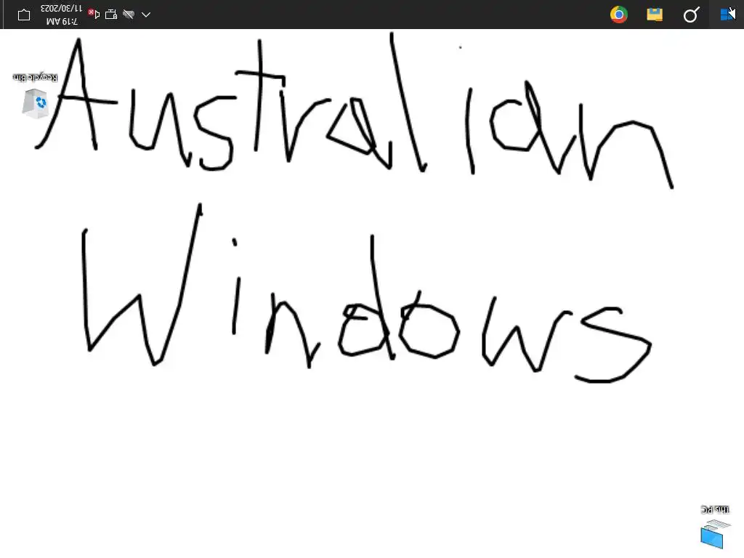Launch File Explorer from the taskbar
Screen dimensions: 744x558
tap(655, 15)
